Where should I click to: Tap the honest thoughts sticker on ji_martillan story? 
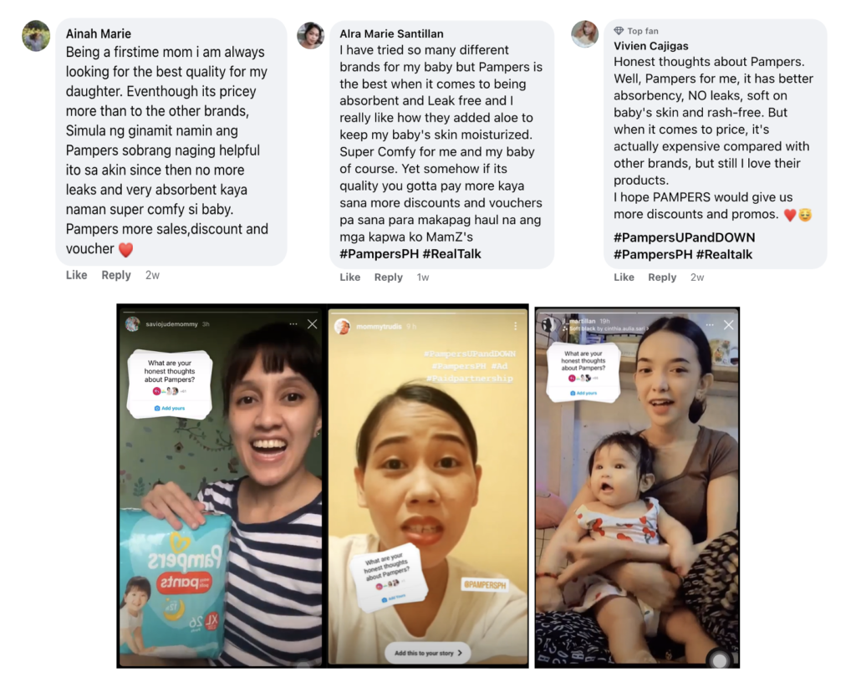tap(583, 372)
